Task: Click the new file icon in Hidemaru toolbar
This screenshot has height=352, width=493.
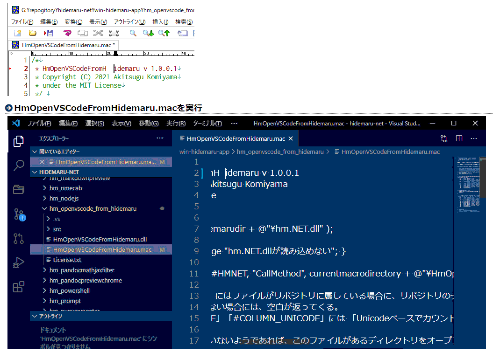Action: 18,33
